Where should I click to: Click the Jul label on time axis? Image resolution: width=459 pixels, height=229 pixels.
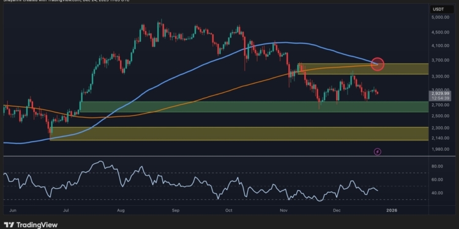[67, 210]
